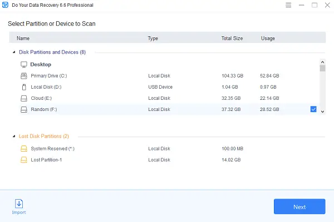Click the 22.14 GB usage value
334x222 pixels.
click(x=269, y=98)
